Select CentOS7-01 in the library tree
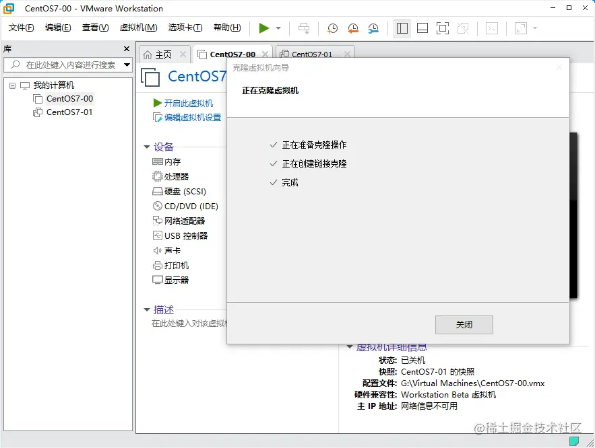The image size is (595, 448). point(69,112)
